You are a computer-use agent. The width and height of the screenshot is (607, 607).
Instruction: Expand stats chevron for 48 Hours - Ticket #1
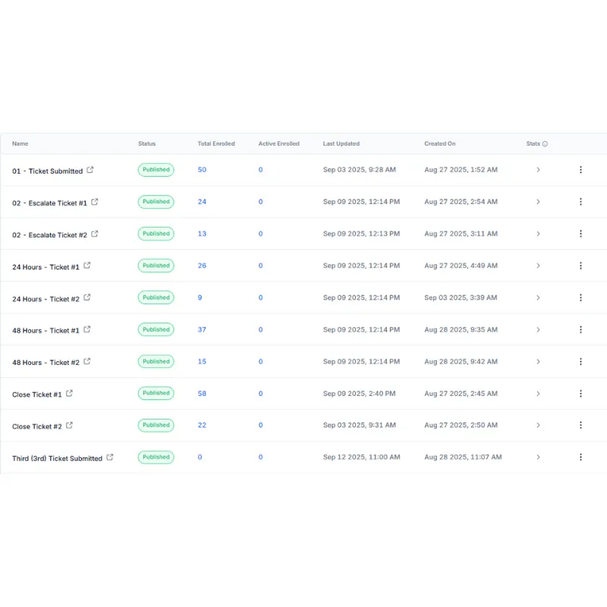point(538,329)
